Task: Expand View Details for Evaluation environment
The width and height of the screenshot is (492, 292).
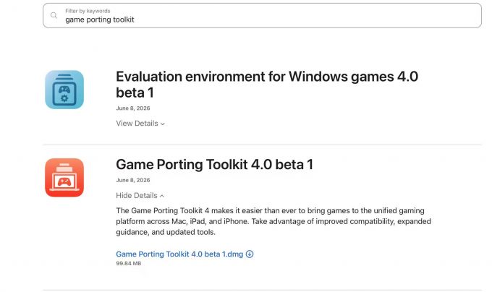Action: 140,124
